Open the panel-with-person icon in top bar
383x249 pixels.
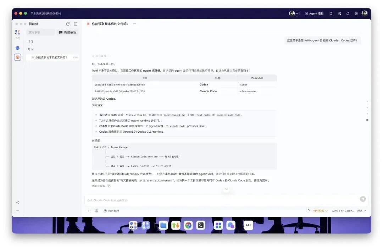point(339,14)
